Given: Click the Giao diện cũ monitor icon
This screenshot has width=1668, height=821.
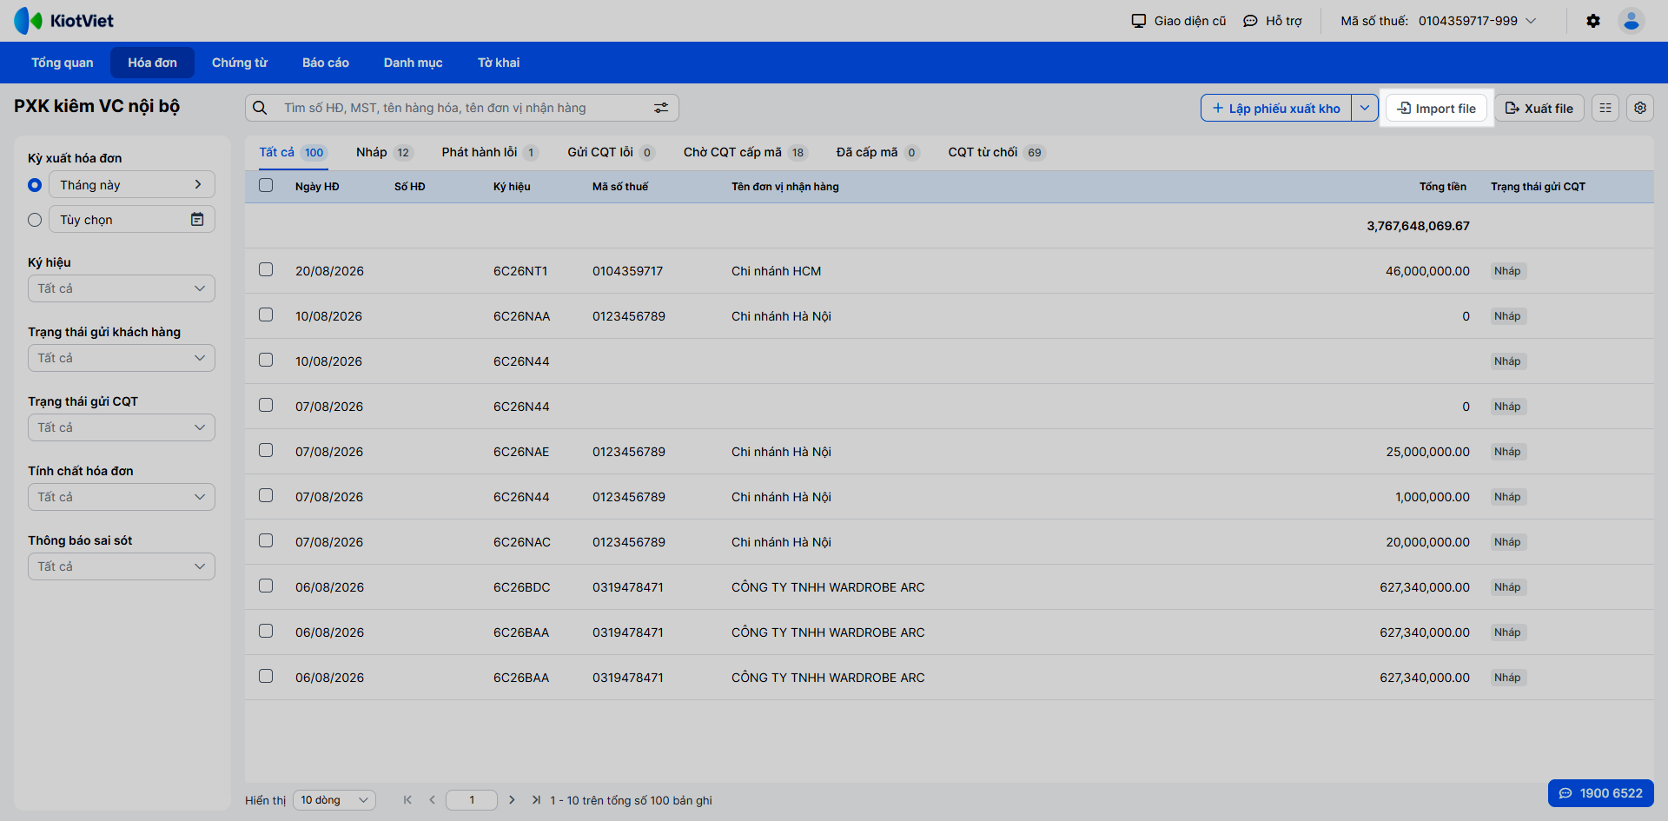Looking at the screenshot, I should pyautogui.click(x=1138, y=21).
